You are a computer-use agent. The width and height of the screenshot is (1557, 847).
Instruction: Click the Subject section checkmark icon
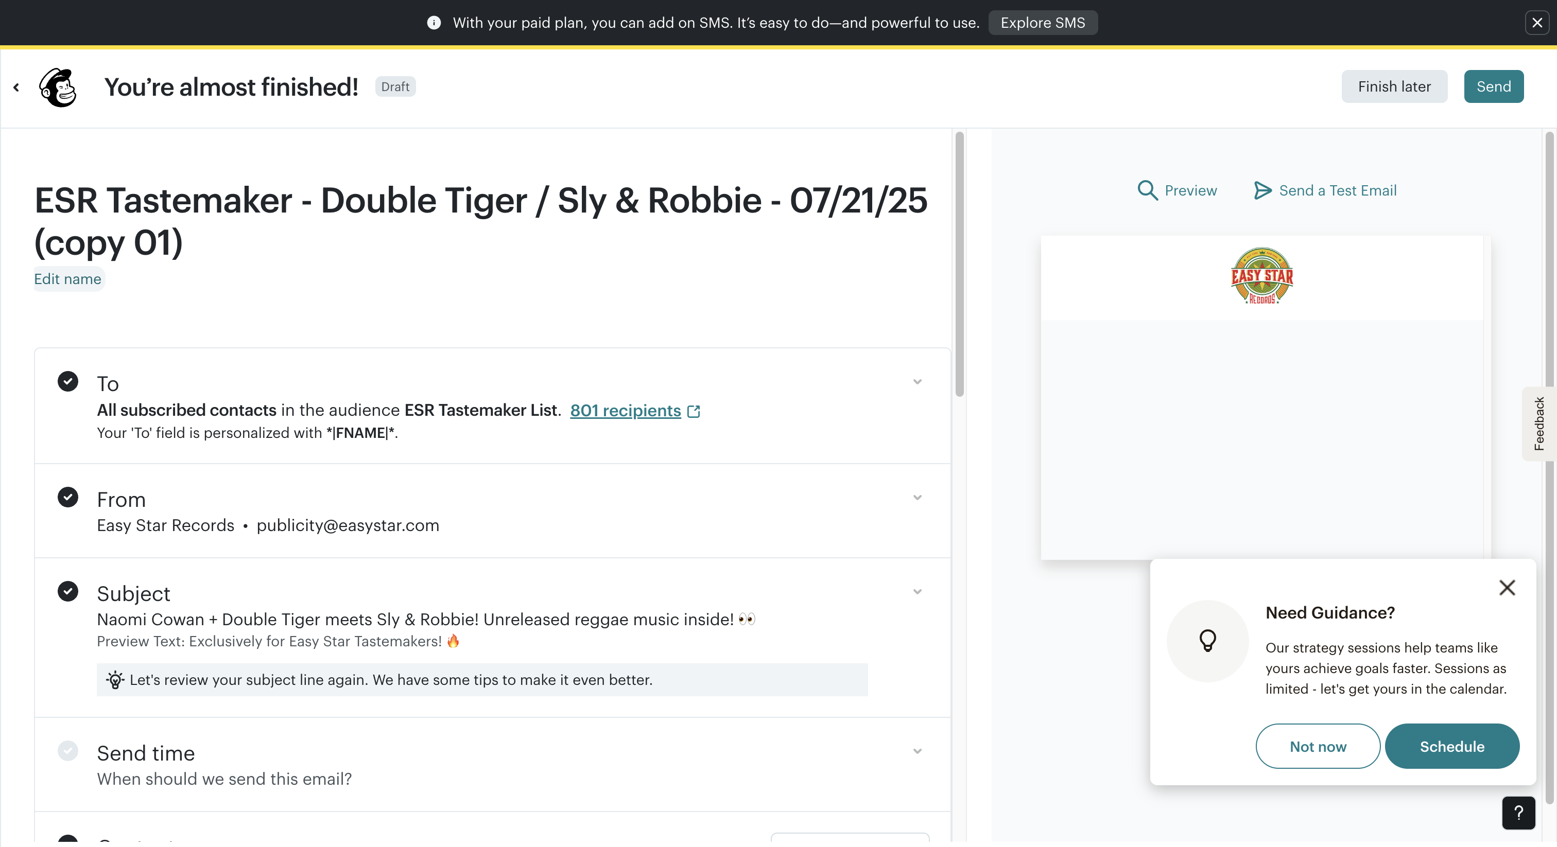tap(67, 591)
